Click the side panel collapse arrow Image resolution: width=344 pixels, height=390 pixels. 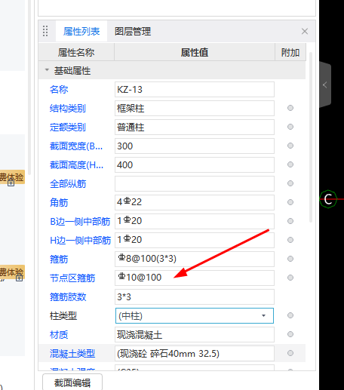click(325, 84)
